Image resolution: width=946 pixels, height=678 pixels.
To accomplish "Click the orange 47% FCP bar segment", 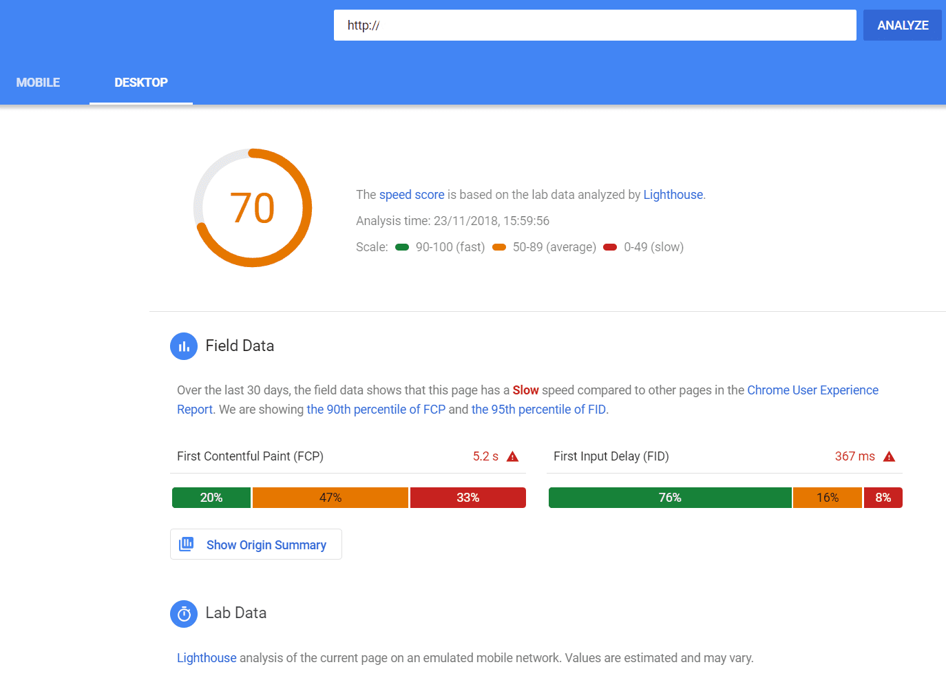I will (330, 498).
